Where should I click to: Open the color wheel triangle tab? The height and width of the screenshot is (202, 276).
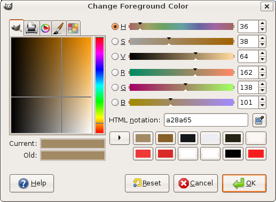[x=45, y=28]
